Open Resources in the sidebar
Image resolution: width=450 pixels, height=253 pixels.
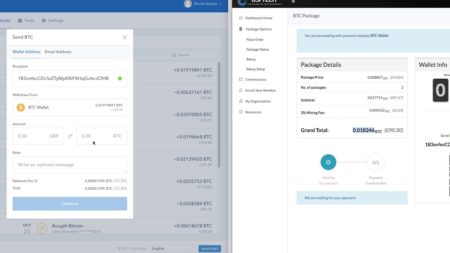click(253, 112)
